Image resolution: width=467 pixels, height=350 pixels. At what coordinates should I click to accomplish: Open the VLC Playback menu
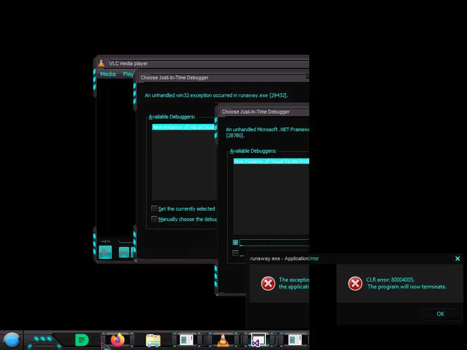(x=129, y=74)
